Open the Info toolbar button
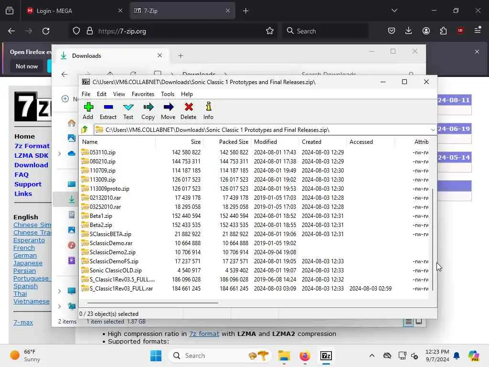Screen dimensions: 489x367 (208, 111)
